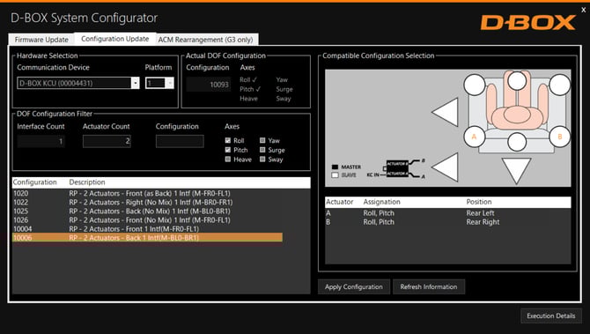
Task: Click actuator B circle in diagram
Action: click(x=559, y=137)
